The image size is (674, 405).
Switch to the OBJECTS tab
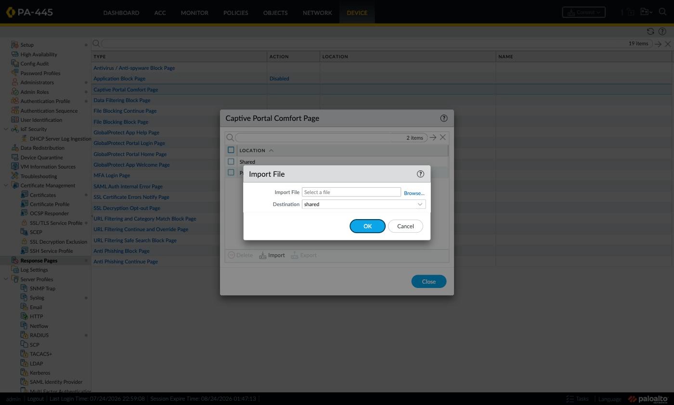tap(275, 13)
